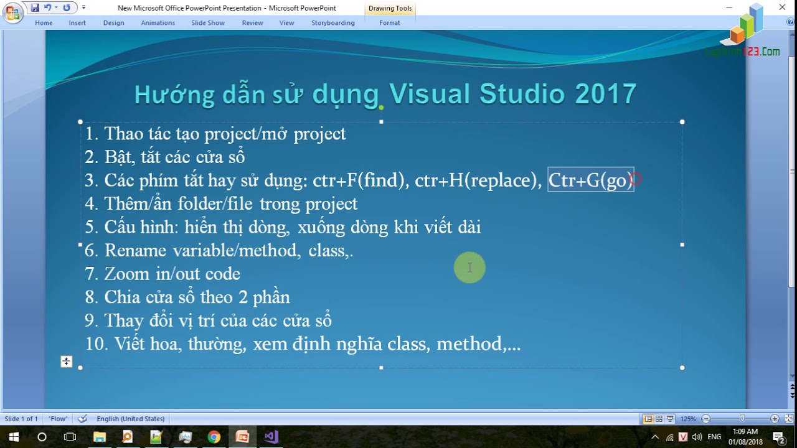The width and height of the screenshot is (797, 448).
Task: Open Task View on the taskbar
Action: [70, 437]
